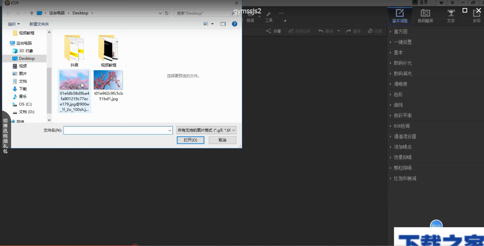Viewport: 484px width, 246px height.
Task: Expand the address bar history dropdown
Action: click(x=160, y=13)
